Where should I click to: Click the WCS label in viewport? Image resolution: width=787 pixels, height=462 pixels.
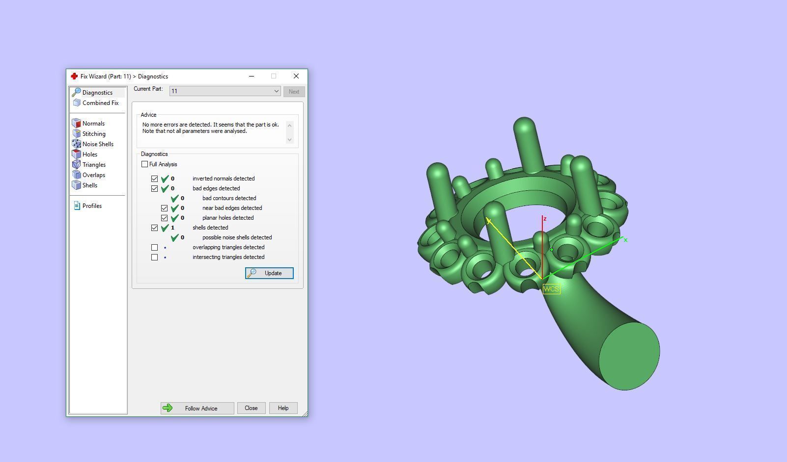click(x=551, y=289)
